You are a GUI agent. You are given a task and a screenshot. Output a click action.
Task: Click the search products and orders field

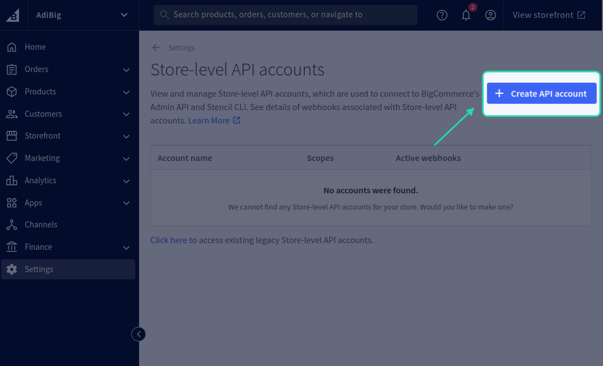[x=286, y=15]
